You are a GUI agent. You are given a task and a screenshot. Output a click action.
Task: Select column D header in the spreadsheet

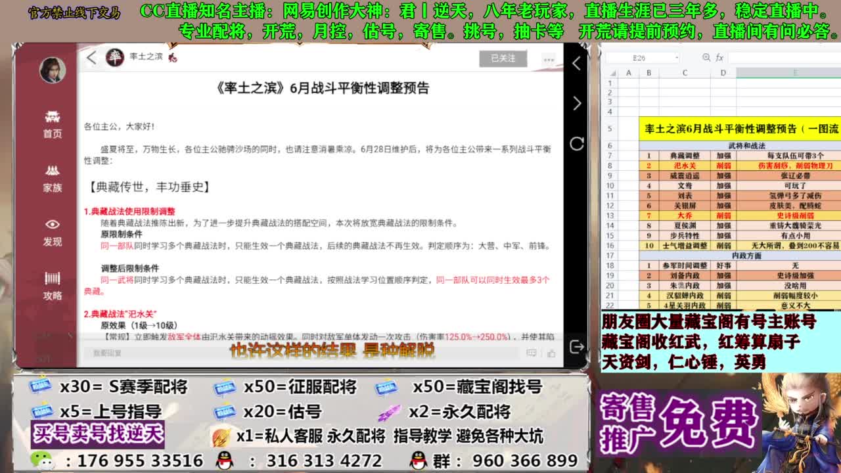click(723, 73)
